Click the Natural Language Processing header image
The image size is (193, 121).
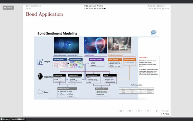(66, 45)
